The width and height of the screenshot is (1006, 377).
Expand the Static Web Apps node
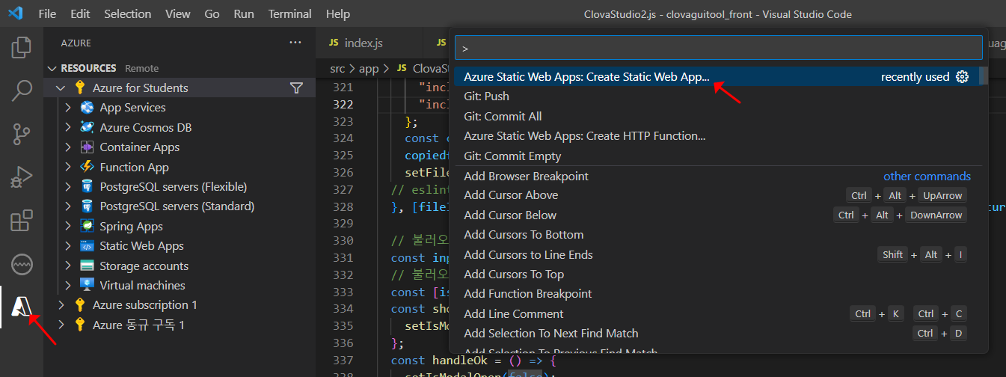pos(68,246)
